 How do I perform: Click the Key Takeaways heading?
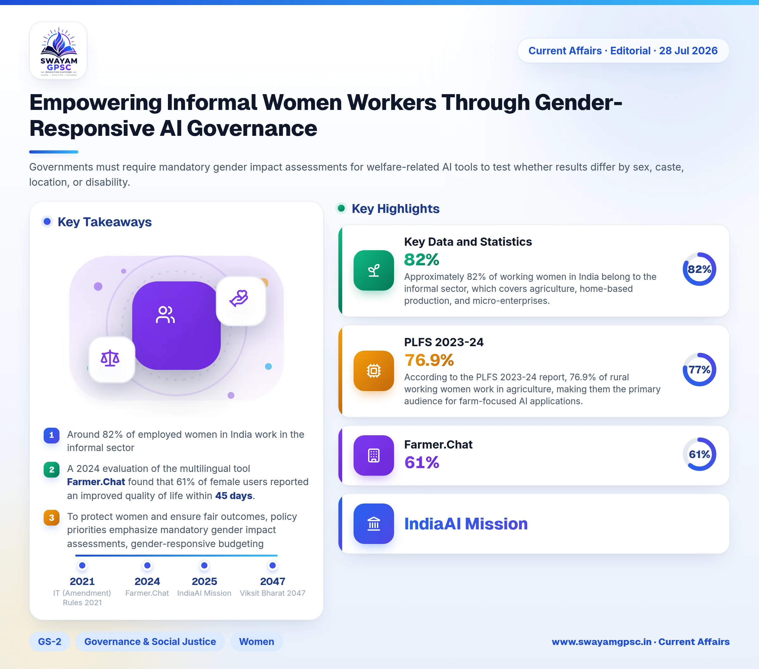[x=104, y=222]
